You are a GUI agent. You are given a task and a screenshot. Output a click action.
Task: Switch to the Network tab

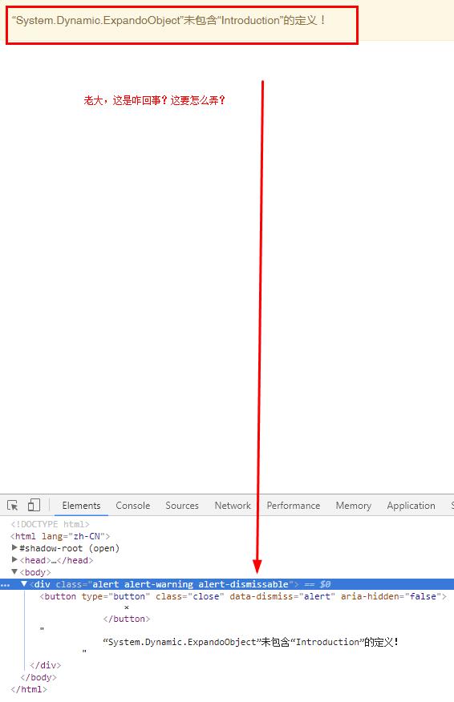point(233,506)
